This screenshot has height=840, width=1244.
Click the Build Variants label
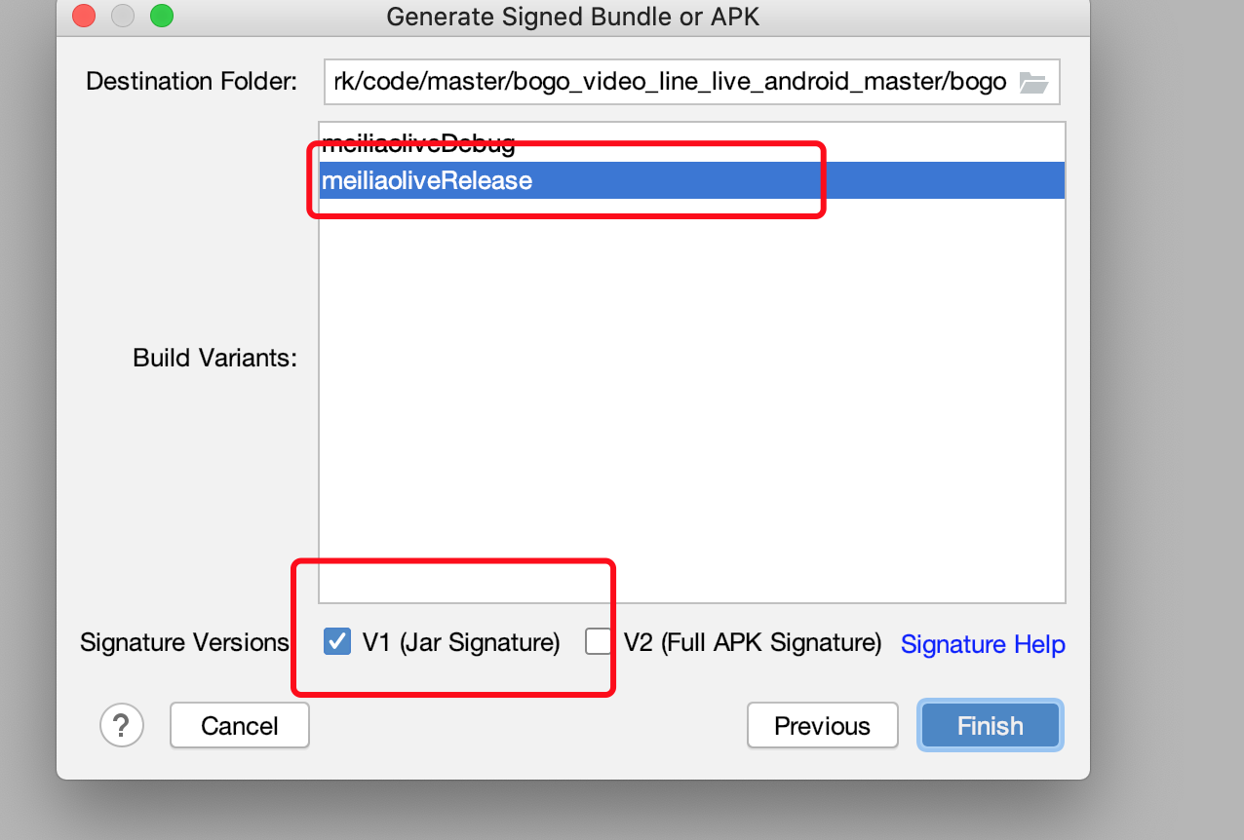[x=214, y=358]
